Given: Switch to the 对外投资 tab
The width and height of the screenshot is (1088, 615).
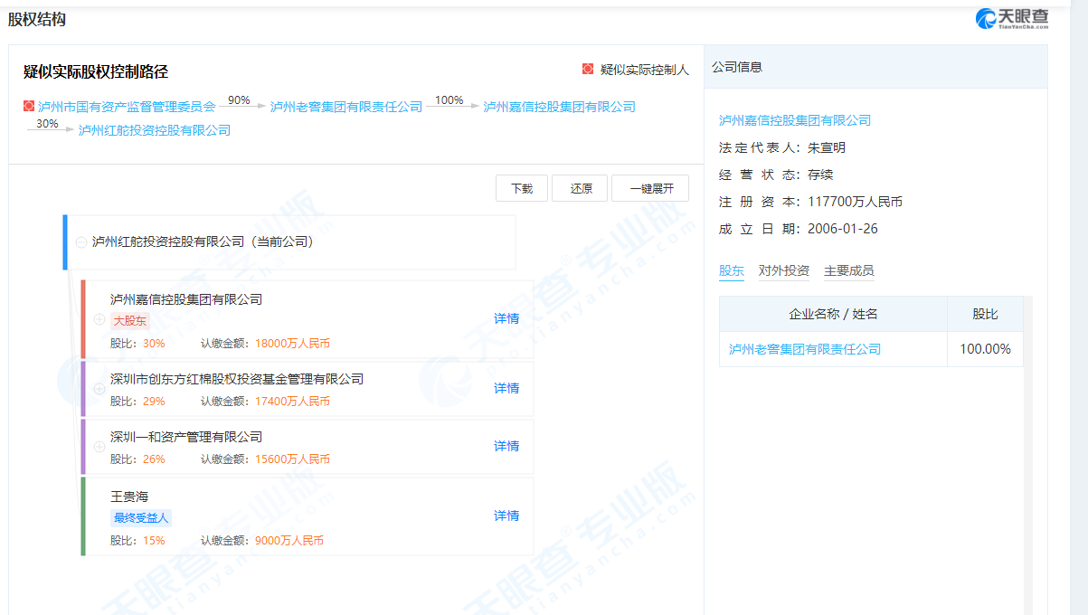Looking at the screenshot, I should coord(783,270).
